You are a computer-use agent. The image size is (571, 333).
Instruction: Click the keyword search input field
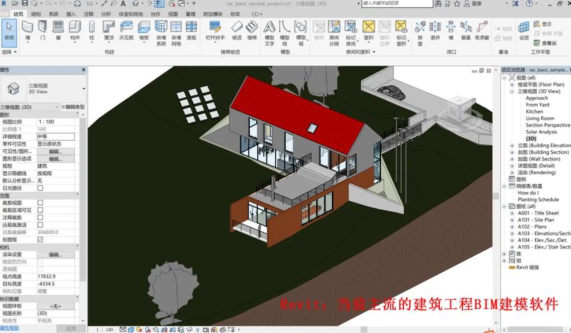click(397, 3)
